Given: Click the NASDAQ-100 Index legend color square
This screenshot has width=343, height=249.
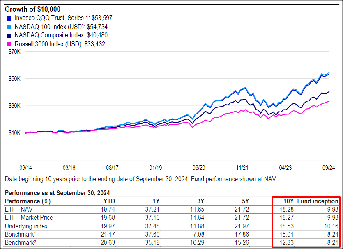Looking at the screenshot, I should 9,27.
